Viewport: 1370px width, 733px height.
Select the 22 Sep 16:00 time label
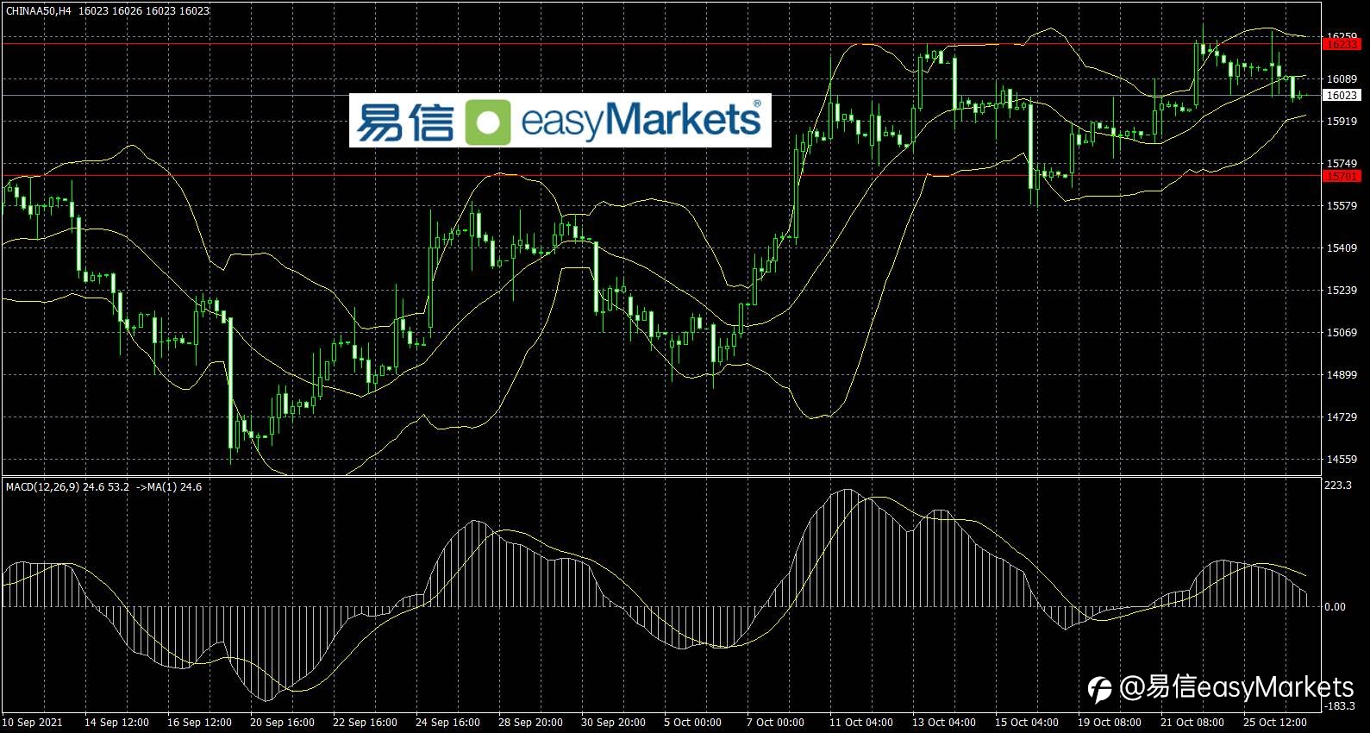(x=365, y=723)
